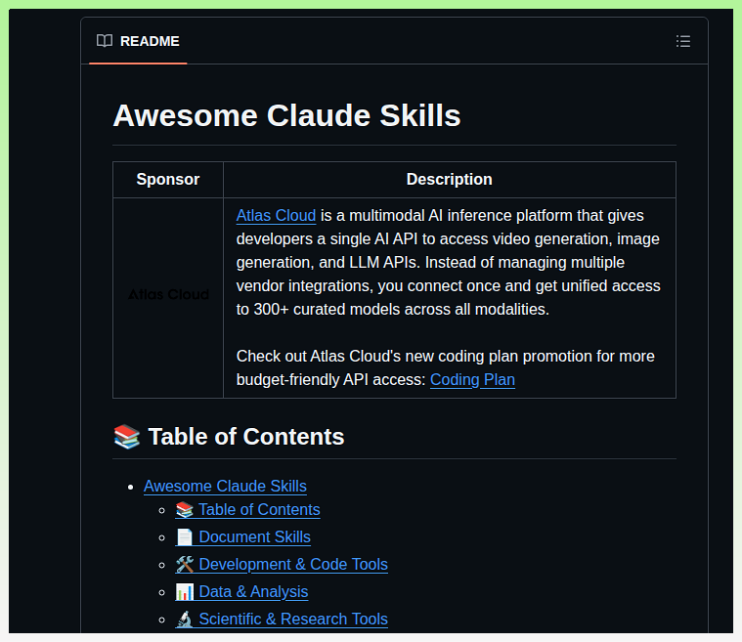Select the README tab

pyautogui.click(x=138, y=41)
